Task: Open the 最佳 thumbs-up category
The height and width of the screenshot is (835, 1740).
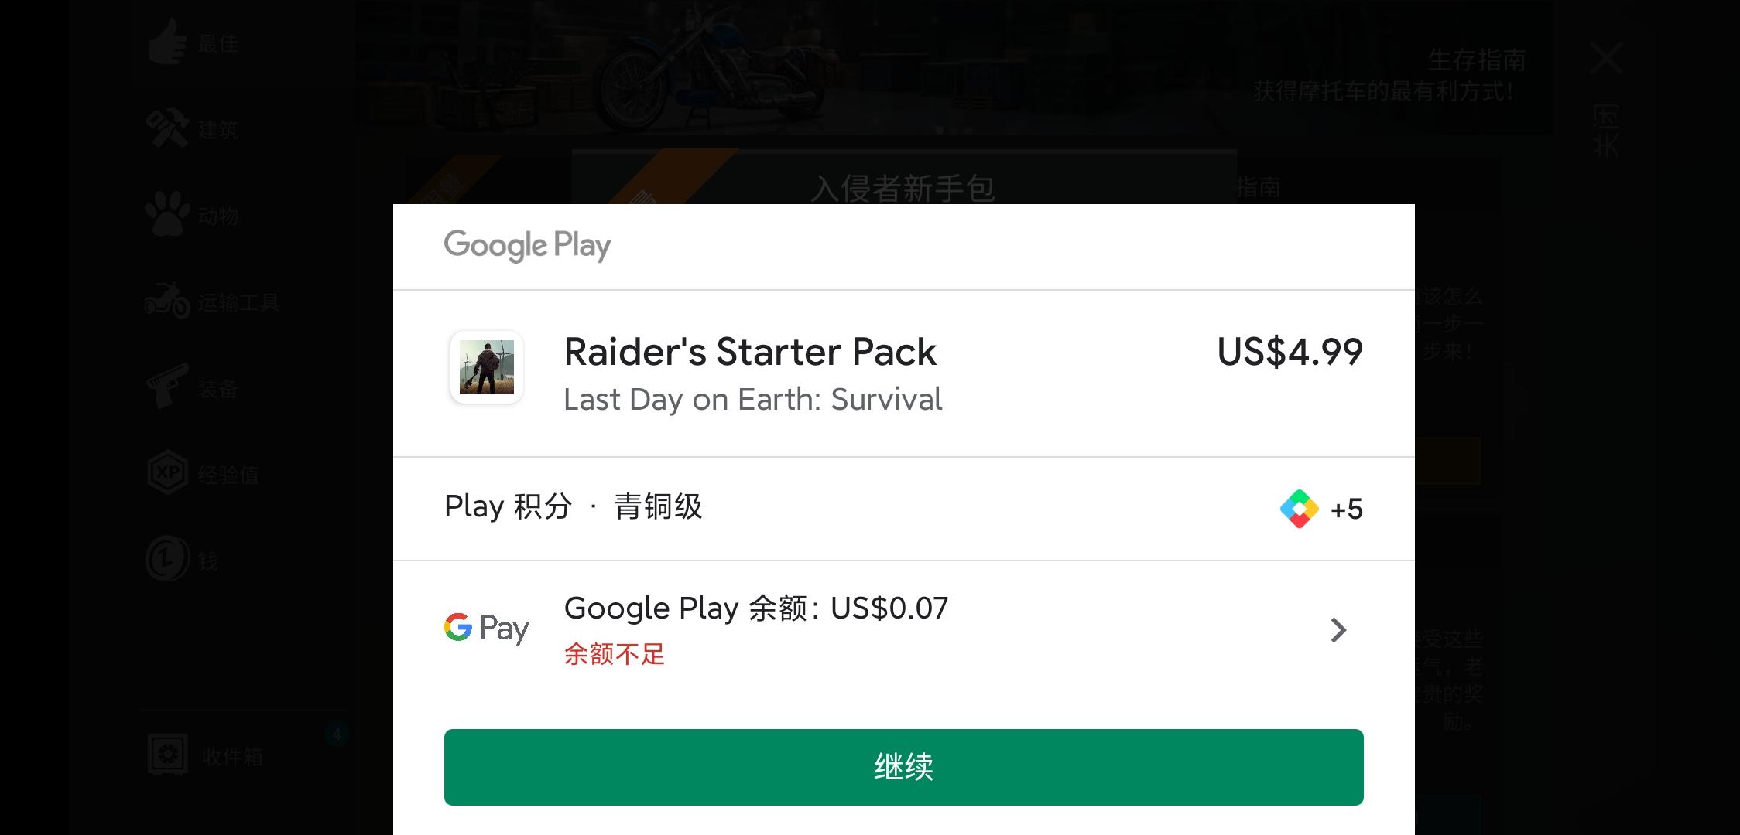Action: 194,43
